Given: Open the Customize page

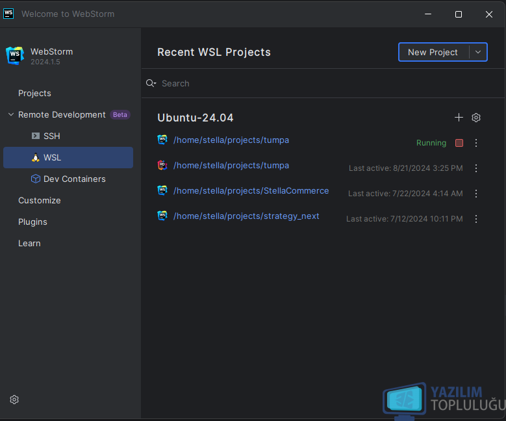Looking at the screenshot, I should 40,201.
